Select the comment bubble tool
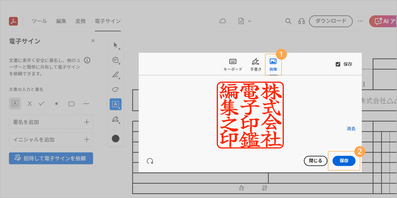The image size is (397, 198). coord(115,60)
